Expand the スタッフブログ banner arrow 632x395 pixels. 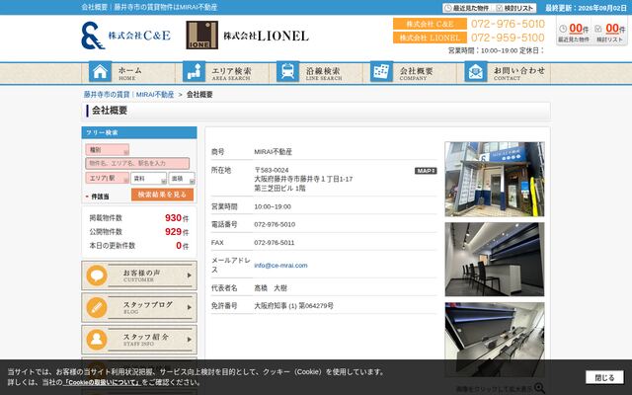point(190,307)
